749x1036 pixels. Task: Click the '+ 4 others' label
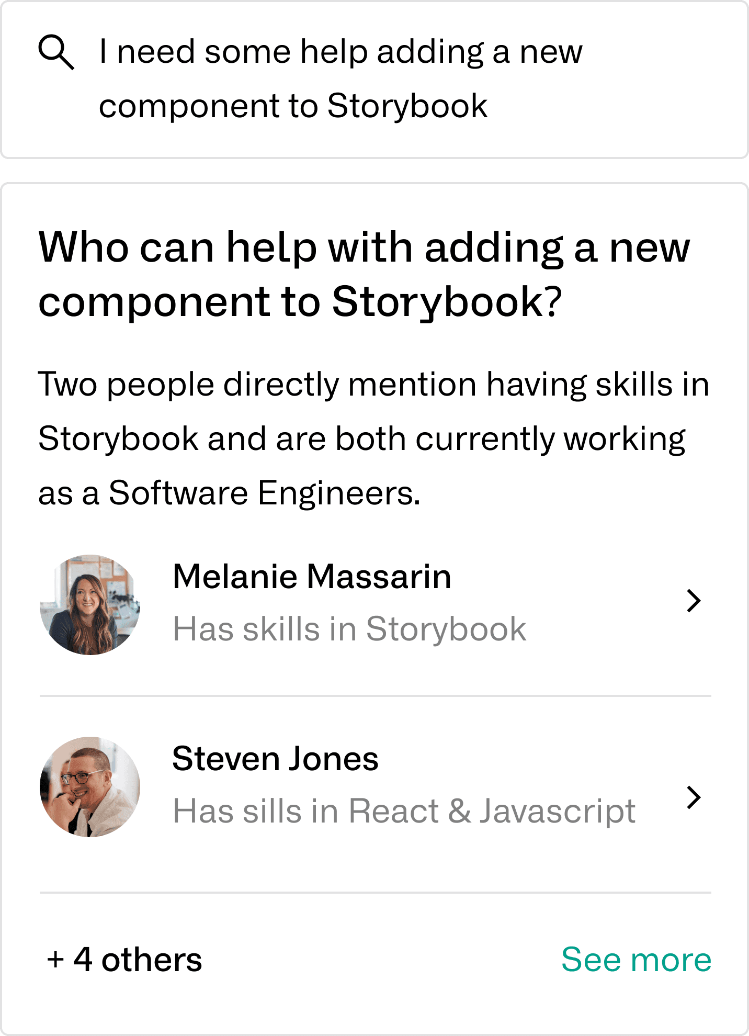[124, 960]
